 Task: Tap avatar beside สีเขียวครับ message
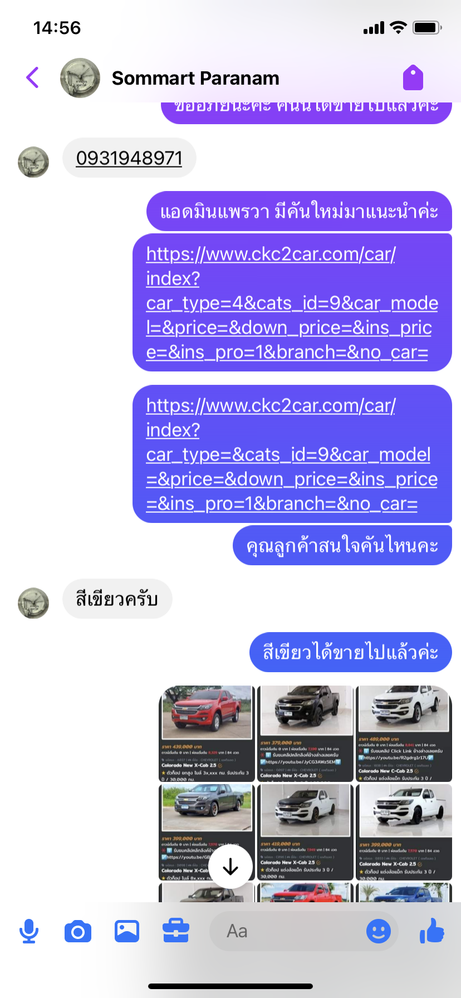click(x=33, y=603)
